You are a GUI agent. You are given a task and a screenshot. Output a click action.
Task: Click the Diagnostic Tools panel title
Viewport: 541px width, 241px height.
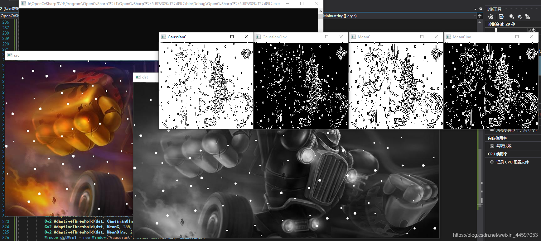(494, 9)
